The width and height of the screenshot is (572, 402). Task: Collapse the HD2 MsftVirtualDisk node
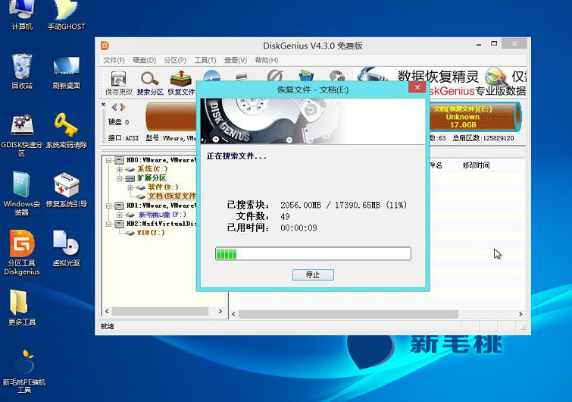pos(108,224)
